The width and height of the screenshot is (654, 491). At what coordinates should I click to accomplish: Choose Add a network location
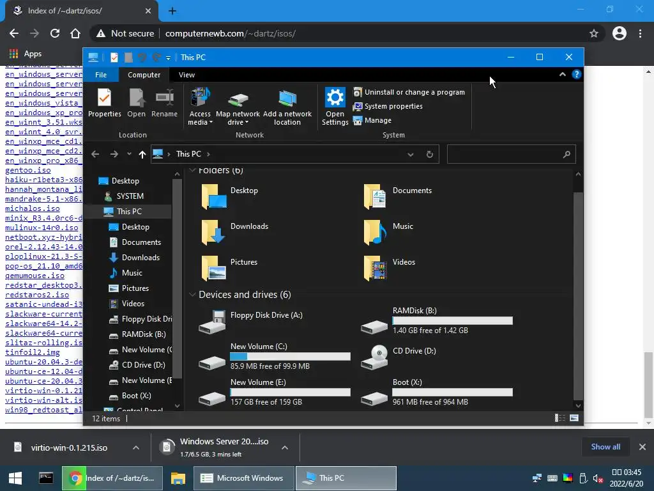[287, 107]
